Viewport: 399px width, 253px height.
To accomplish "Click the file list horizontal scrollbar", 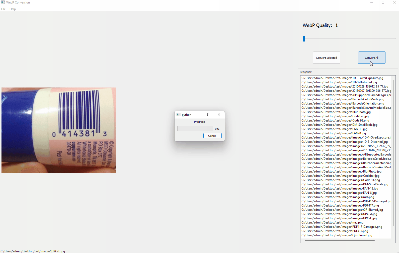I will [x=340, y=240].
